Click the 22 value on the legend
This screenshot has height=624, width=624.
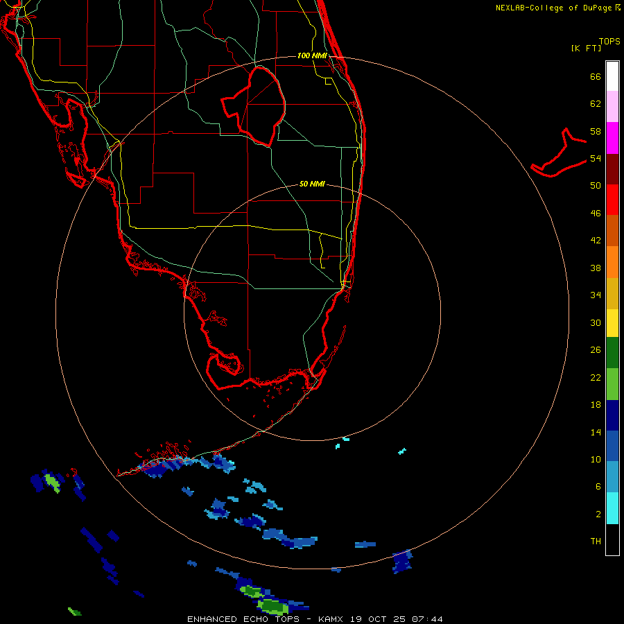[x=596, y=377]
